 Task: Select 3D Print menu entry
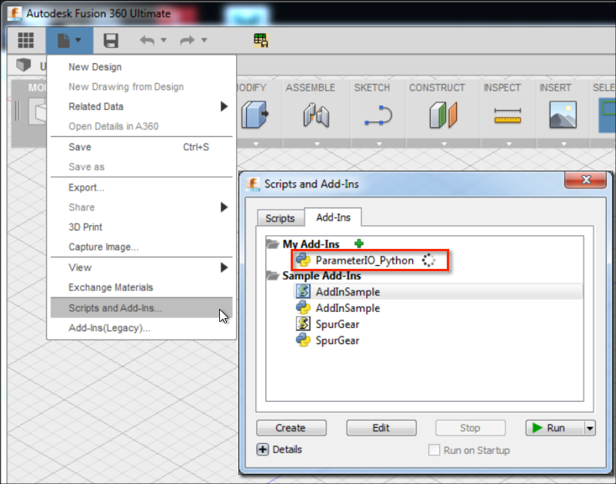click(x=85, y=227)
